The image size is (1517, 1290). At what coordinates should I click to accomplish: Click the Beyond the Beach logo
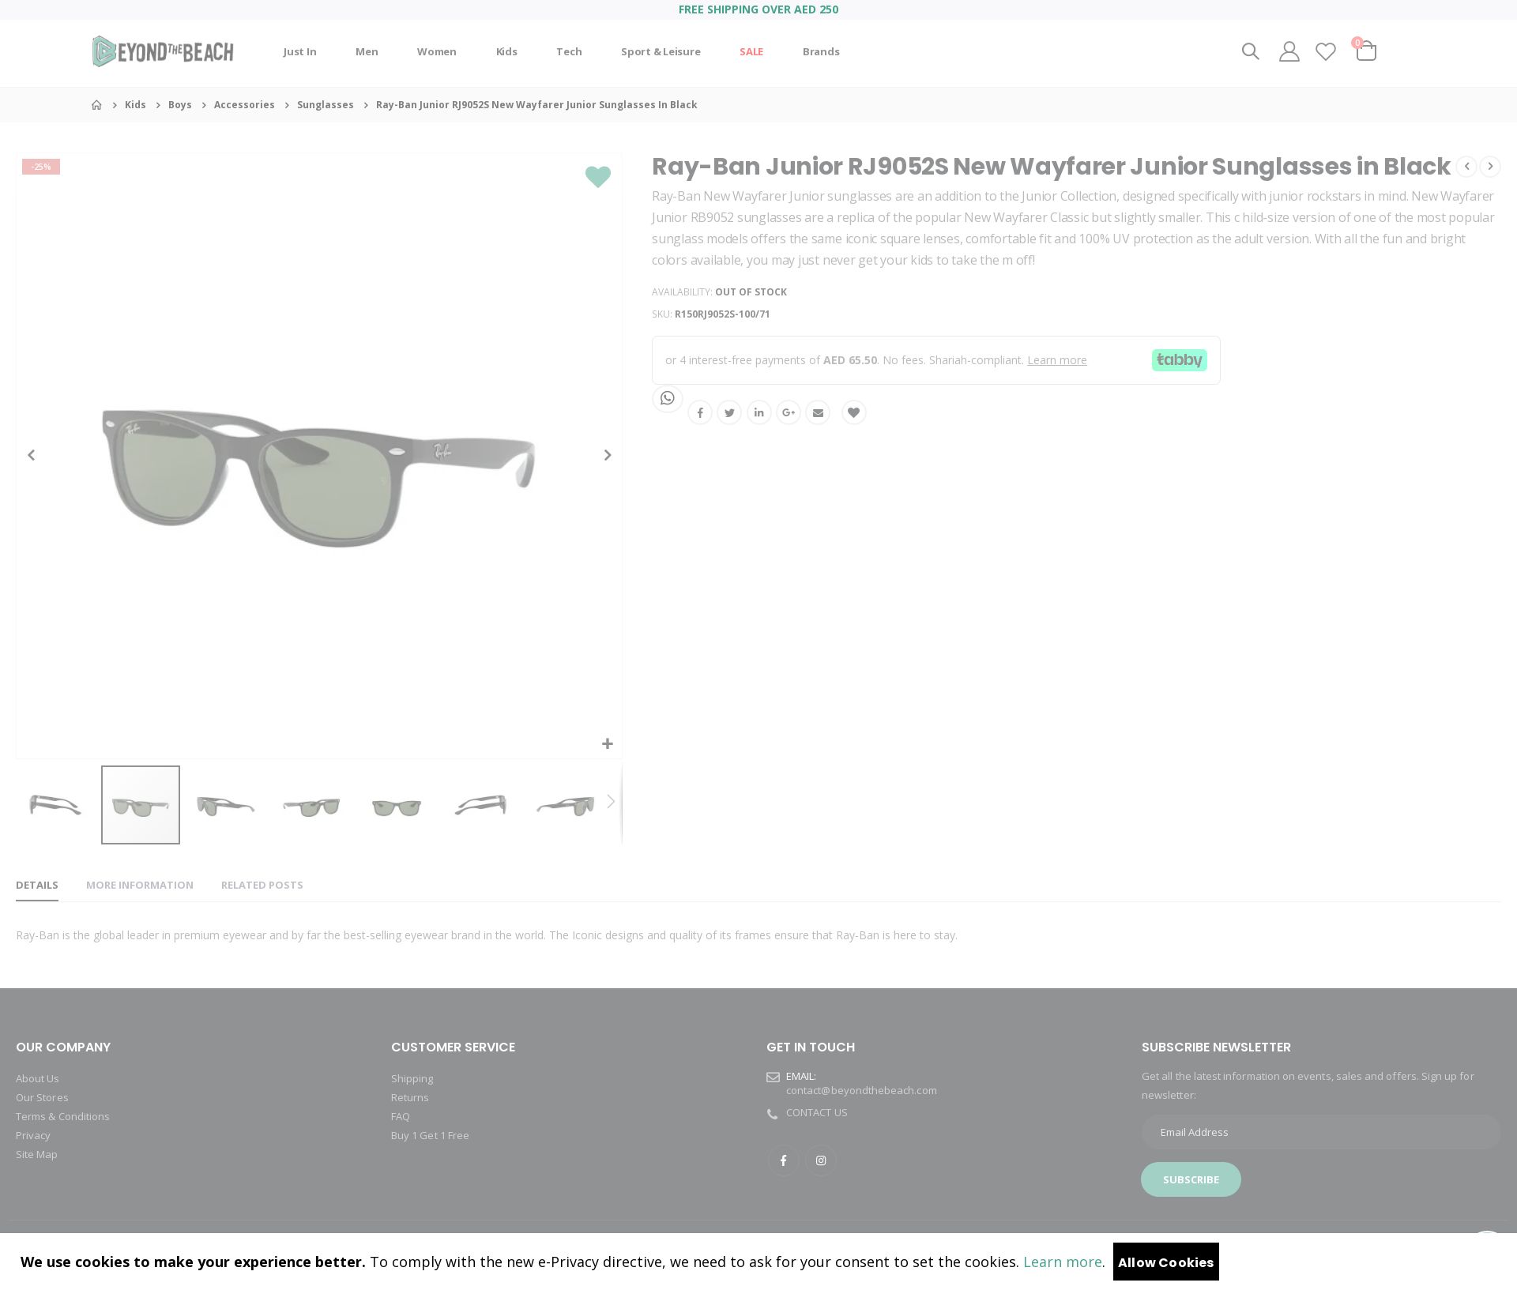pos(163,51)
